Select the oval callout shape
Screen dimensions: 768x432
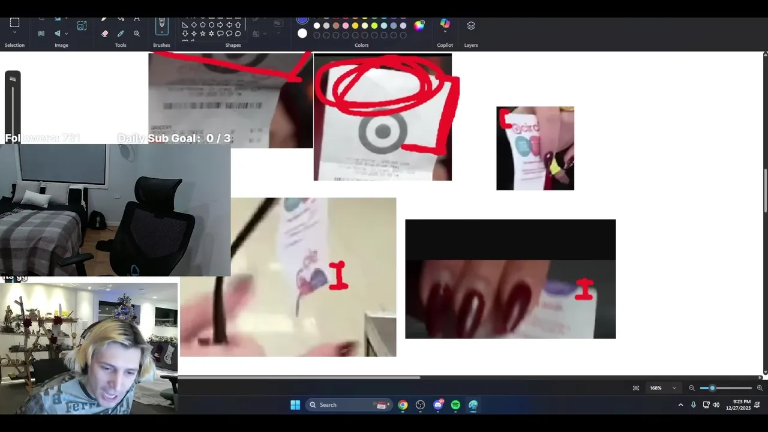pos(229,34)
